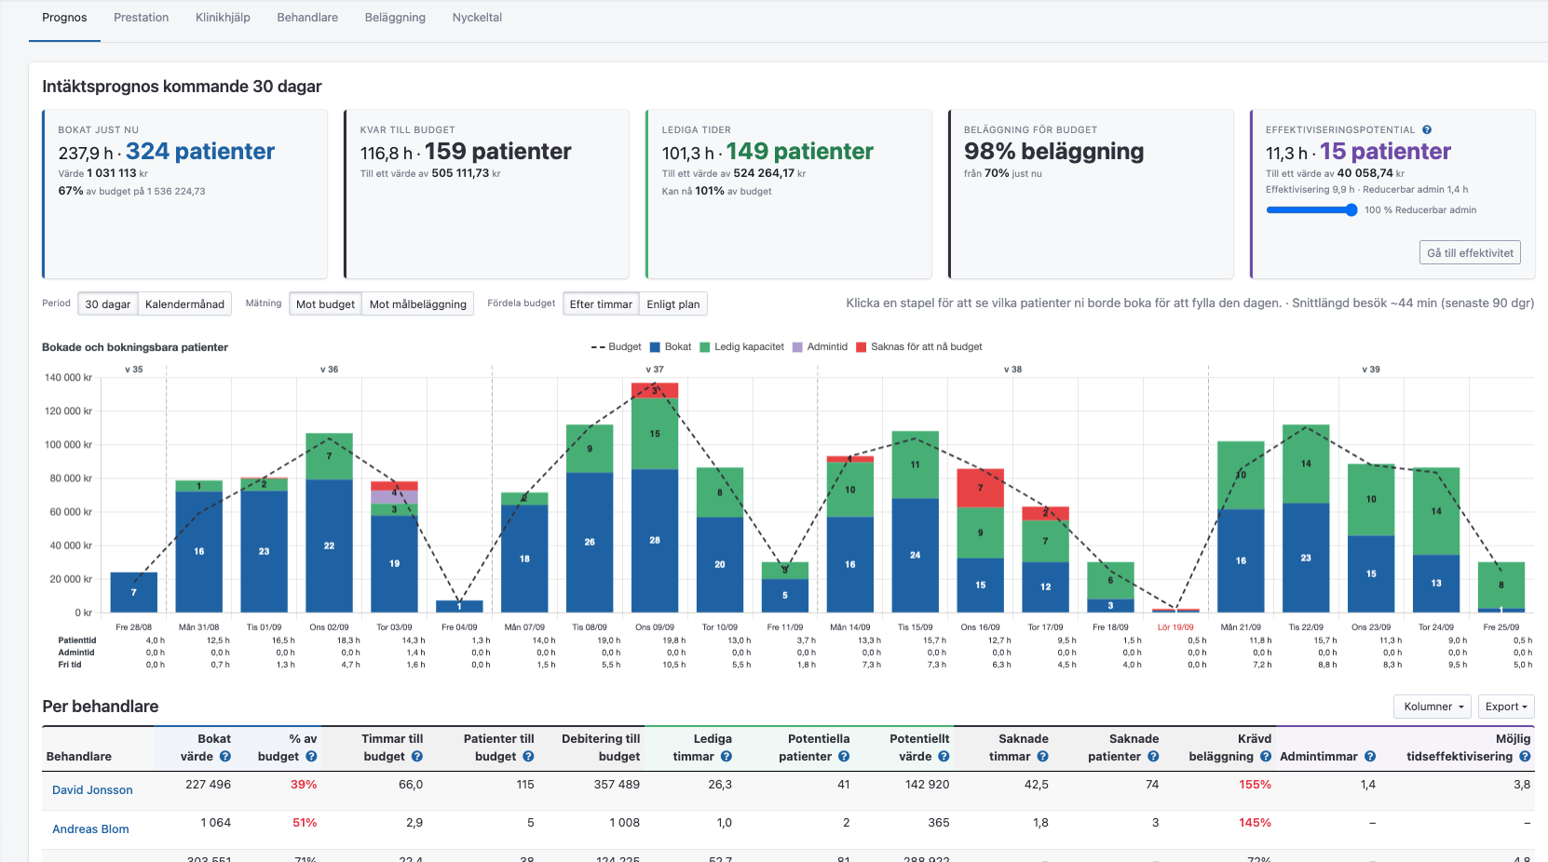
Task: Click the red 39% budget value
Action: click(304, 785)
